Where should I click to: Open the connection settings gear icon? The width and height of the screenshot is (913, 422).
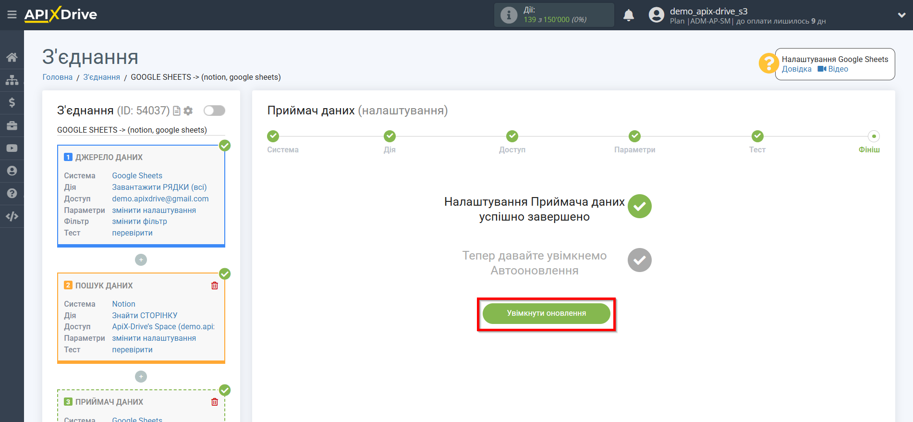[x=188, y=111]
